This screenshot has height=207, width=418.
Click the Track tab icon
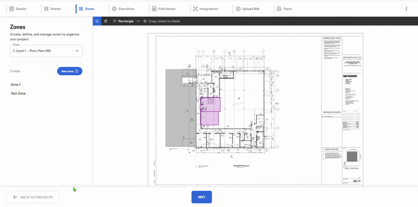coord(280,9)
